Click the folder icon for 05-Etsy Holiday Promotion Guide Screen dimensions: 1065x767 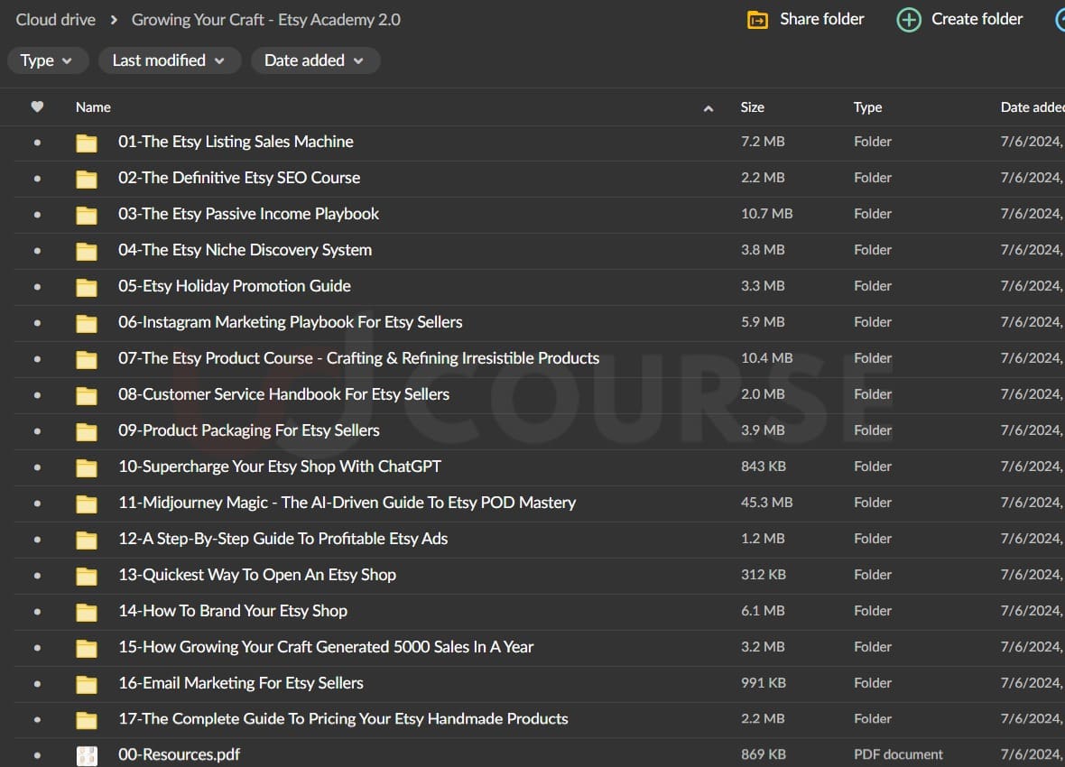(87, 287)
